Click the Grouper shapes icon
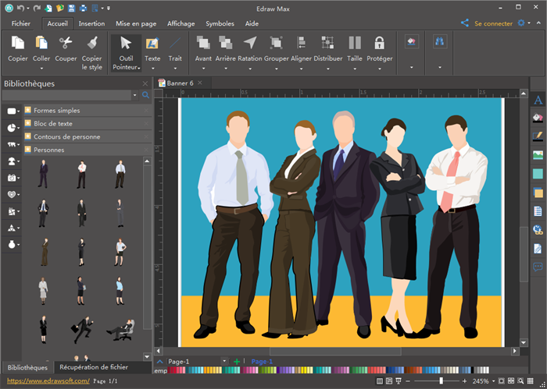This screenshot has width=547, height=389. (276, 44)
